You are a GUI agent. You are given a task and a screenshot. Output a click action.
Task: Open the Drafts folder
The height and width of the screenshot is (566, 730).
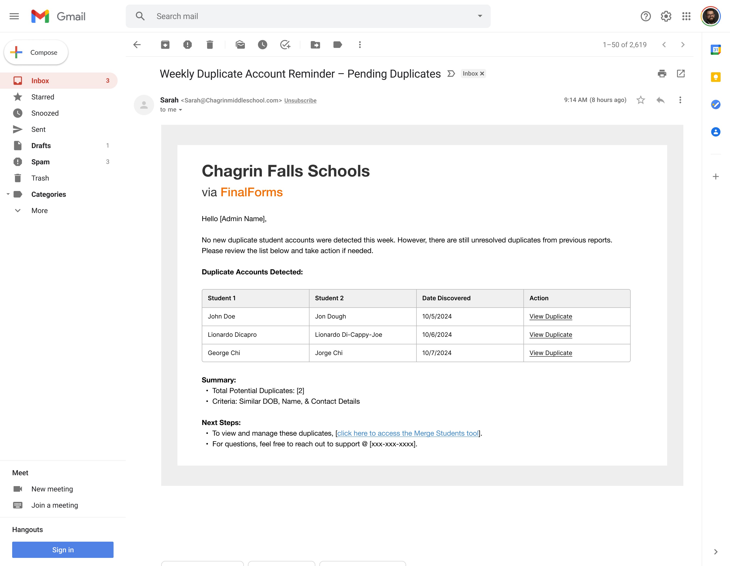tap(41, 145)
